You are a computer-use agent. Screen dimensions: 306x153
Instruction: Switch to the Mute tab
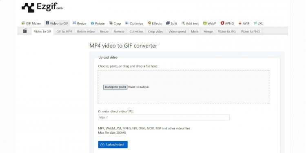pos(195,31)
